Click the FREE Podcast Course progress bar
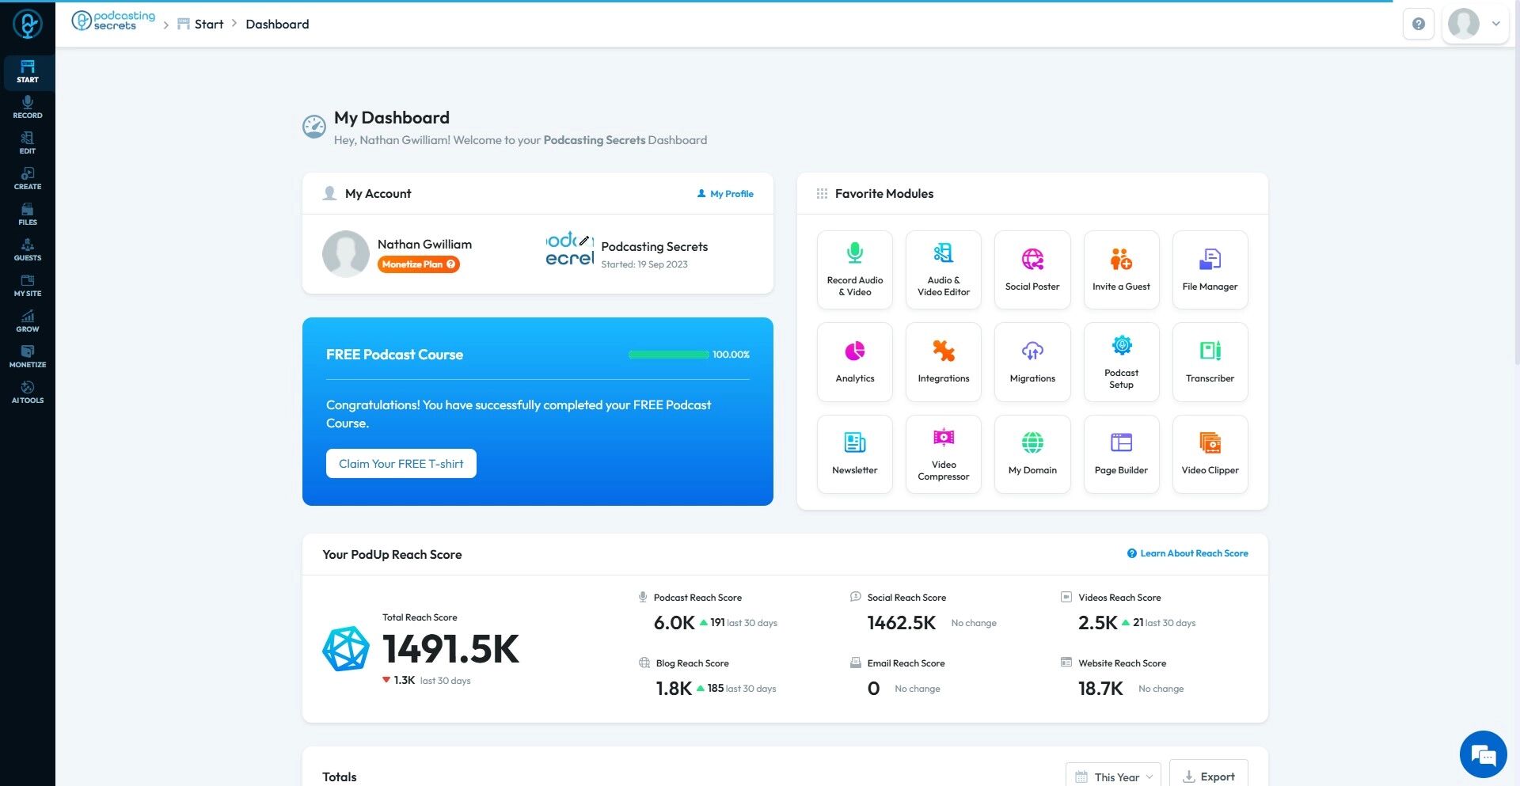This screenshot has height=786, width=1520. point(669,355)
